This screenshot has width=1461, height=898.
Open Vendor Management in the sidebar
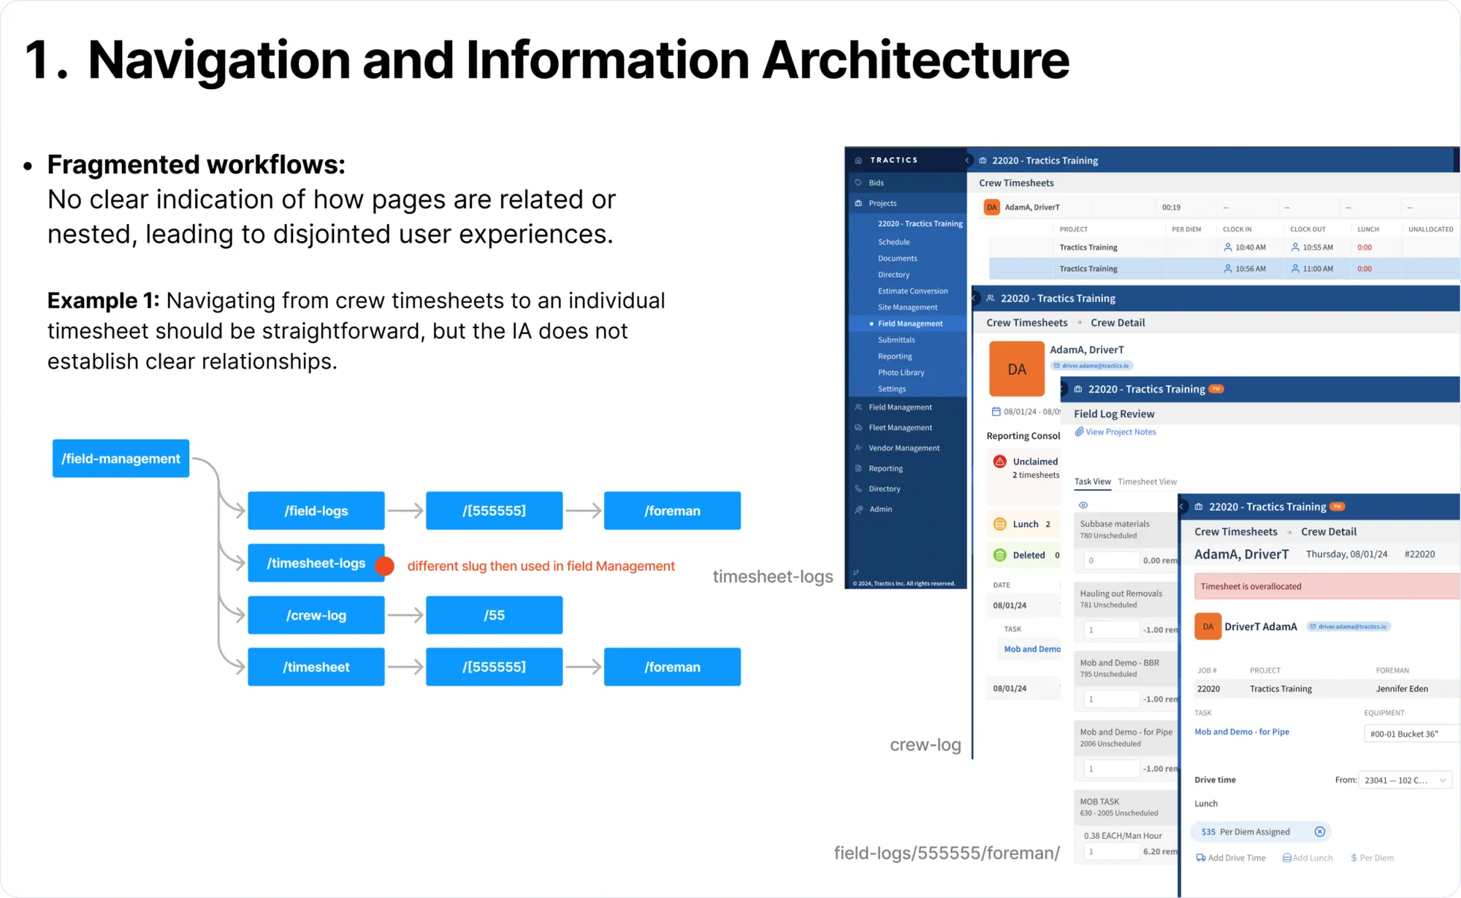point(904,448)
